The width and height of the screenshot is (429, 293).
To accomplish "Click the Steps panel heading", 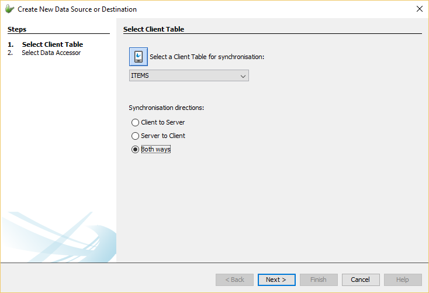I will [x=17, y=29].
